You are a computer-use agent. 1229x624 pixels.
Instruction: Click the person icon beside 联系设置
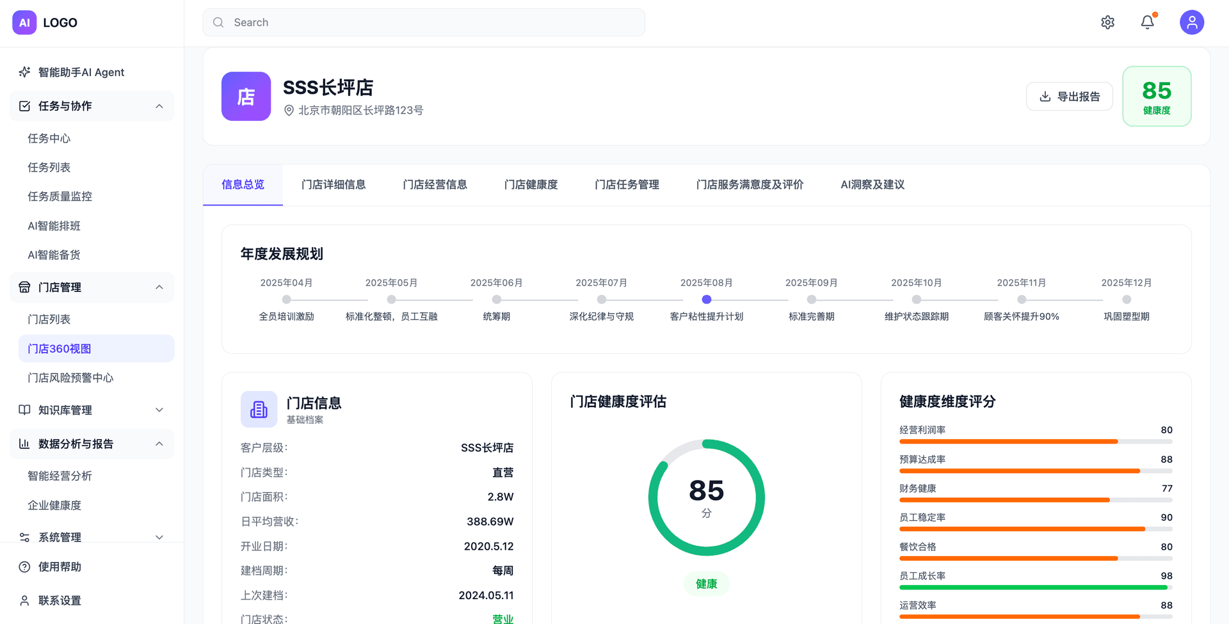click(x=24, y=600)
